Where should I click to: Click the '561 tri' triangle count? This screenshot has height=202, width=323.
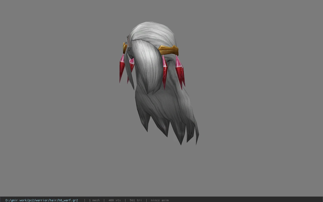pos(136,200)
